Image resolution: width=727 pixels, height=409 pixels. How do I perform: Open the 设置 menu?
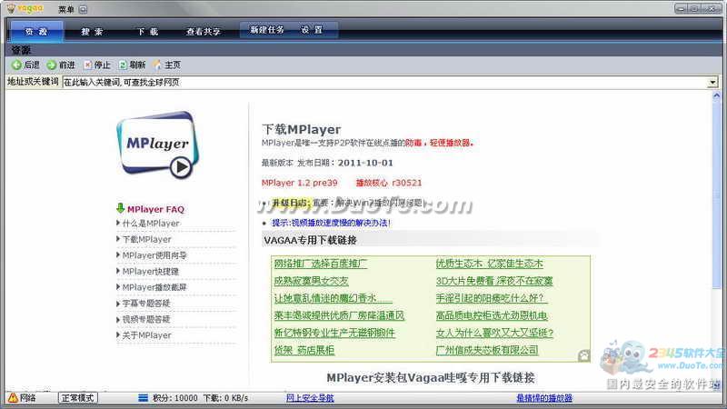[x=312, y=30]
